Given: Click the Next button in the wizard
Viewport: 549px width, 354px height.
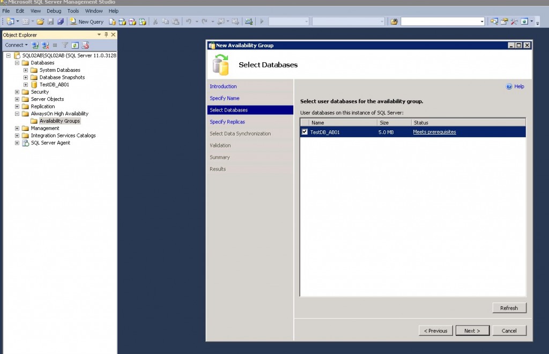Looking at the screenshot, I should [x=472, y=330].
